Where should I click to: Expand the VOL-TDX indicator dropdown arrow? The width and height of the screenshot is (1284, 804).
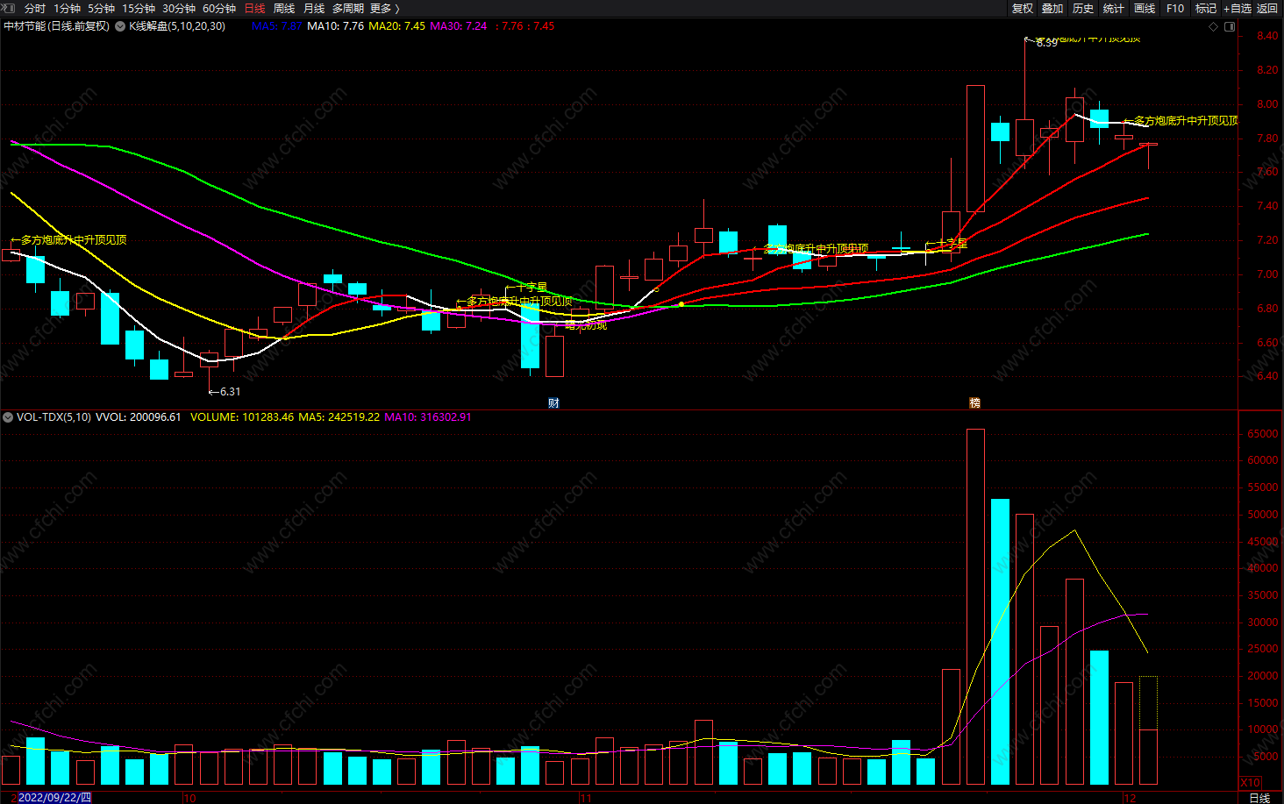[8, 417]
